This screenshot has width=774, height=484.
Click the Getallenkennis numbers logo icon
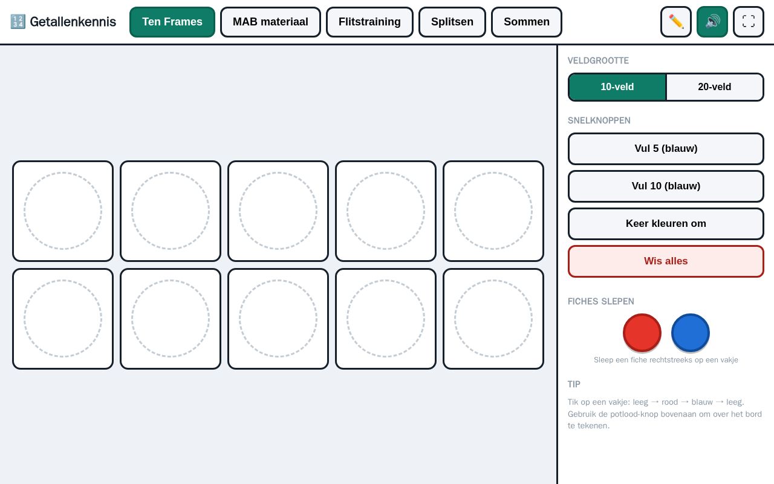click(18, 22)
